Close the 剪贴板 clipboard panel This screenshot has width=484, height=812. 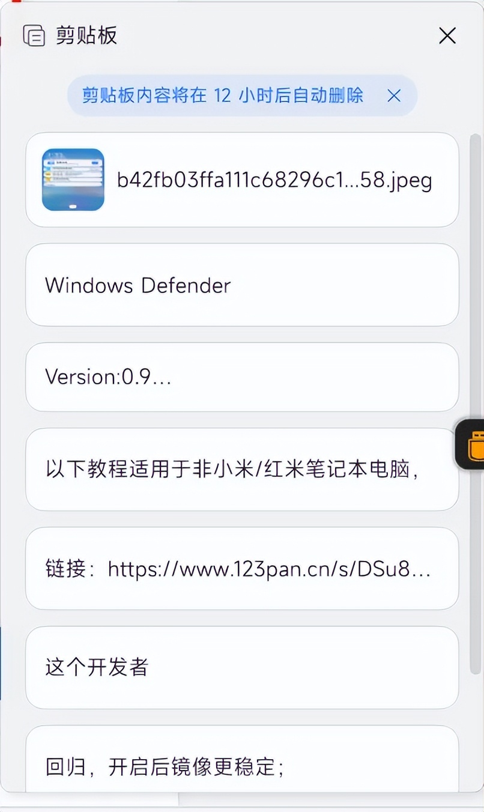click(447, 36)
